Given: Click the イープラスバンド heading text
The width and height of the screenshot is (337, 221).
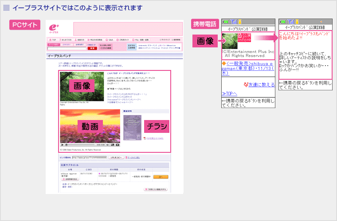Looking at the screenshot, I should click(x=59, y=56).
